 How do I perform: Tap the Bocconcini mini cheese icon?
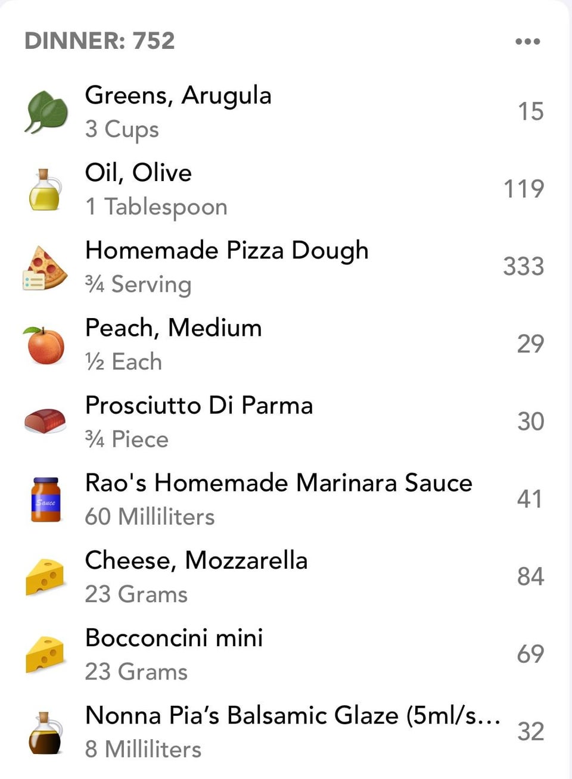(x=45, y=655)
